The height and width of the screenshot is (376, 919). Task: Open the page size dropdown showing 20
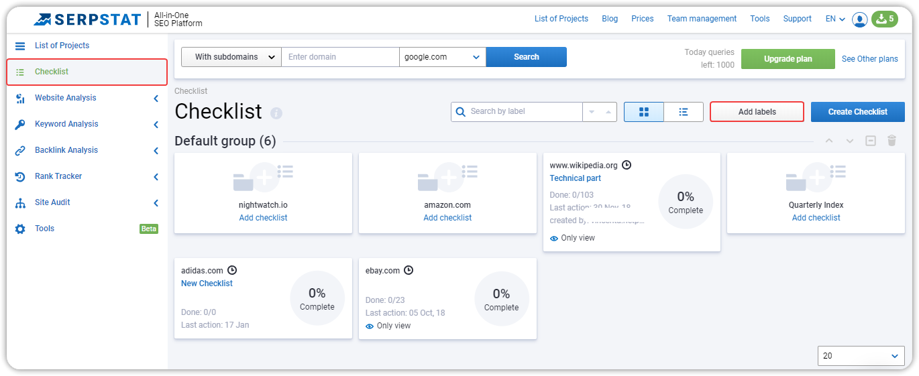point(861,356)
